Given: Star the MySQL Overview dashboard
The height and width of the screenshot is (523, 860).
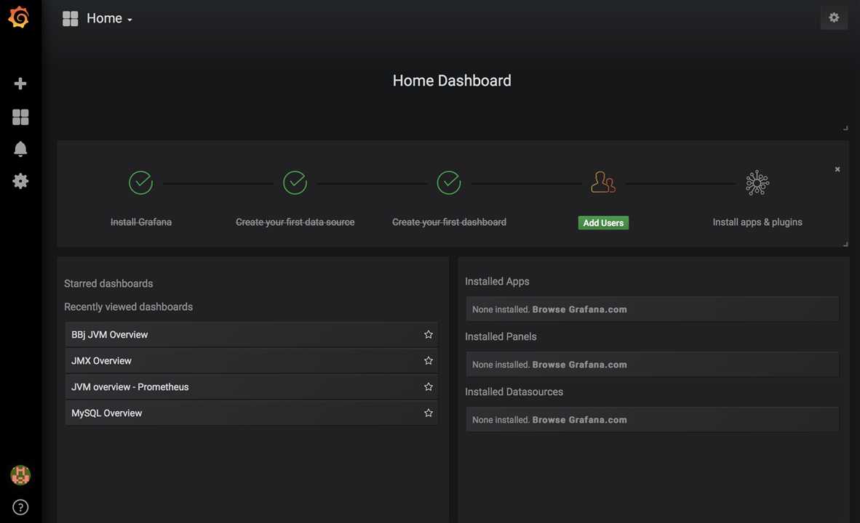Looking at the screenshot, I should coord(429,413).
